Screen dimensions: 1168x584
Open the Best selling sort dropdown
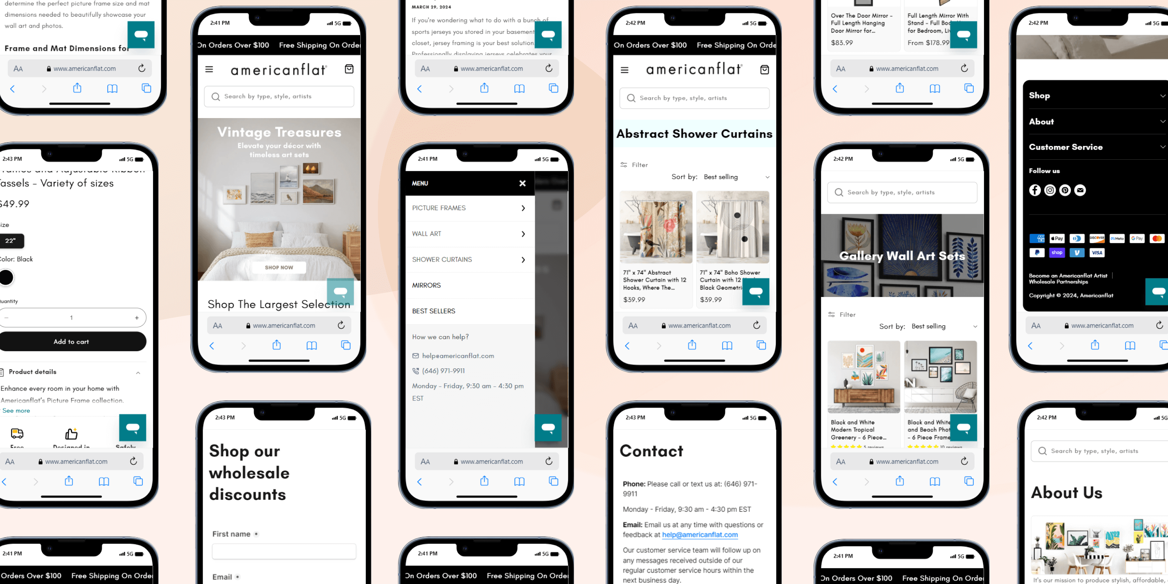(734, 176)
